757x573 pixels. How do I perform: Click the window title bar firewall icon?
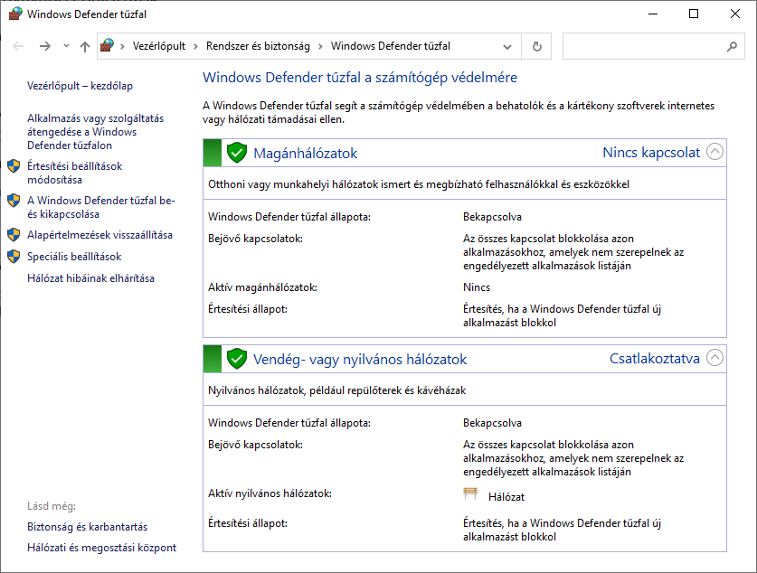(x=15, y=14)
